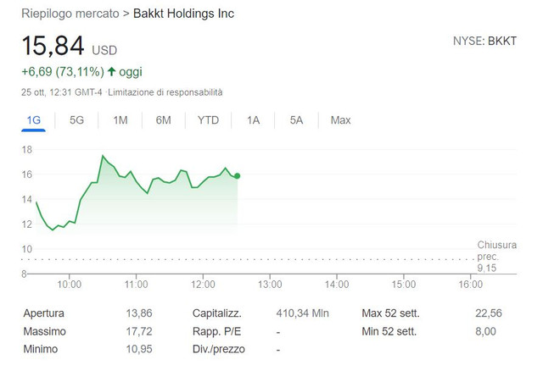This screenshot has height=371, width=543.
Task: Click the Chiusura prec. 9,15 label
Action: [496, 257]
